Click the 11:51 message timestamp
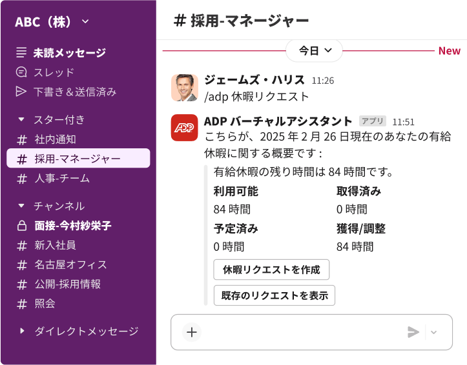The height and width of the screenshot is (365, 467). [x=403, y=122]
